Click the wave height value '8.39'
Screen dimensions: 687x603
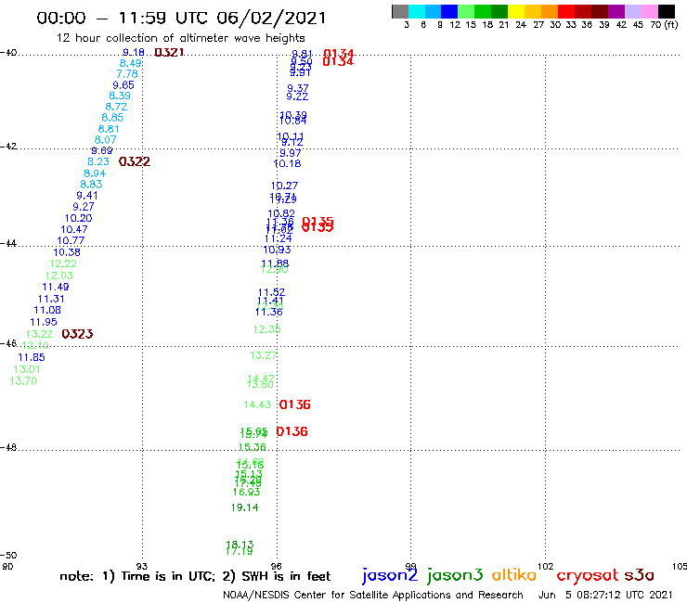pyautogui.click(x=120, y=96)
